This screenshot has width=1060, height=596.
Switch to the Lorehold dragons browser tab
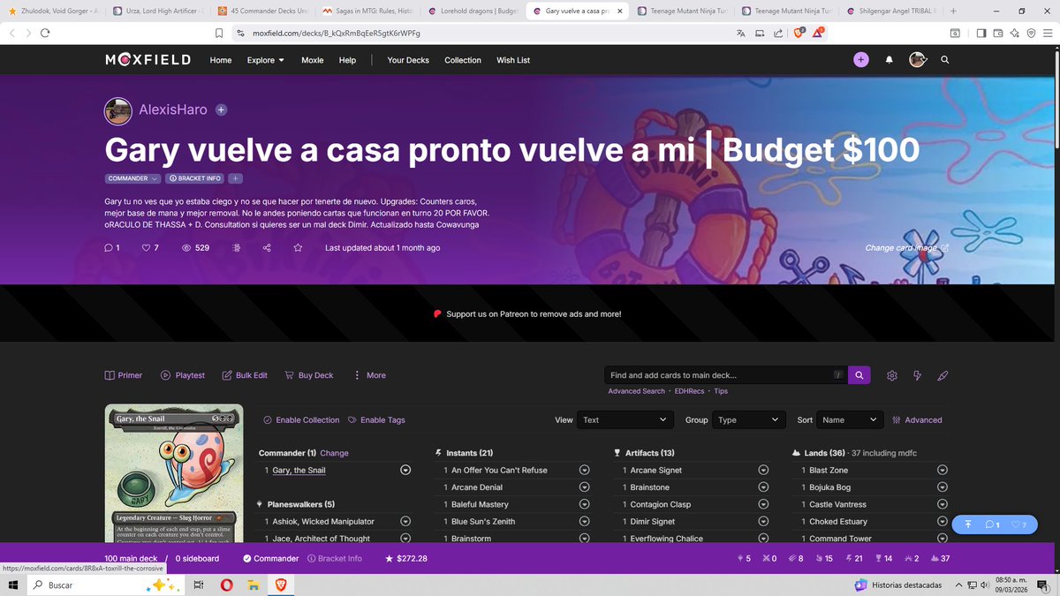472,11
